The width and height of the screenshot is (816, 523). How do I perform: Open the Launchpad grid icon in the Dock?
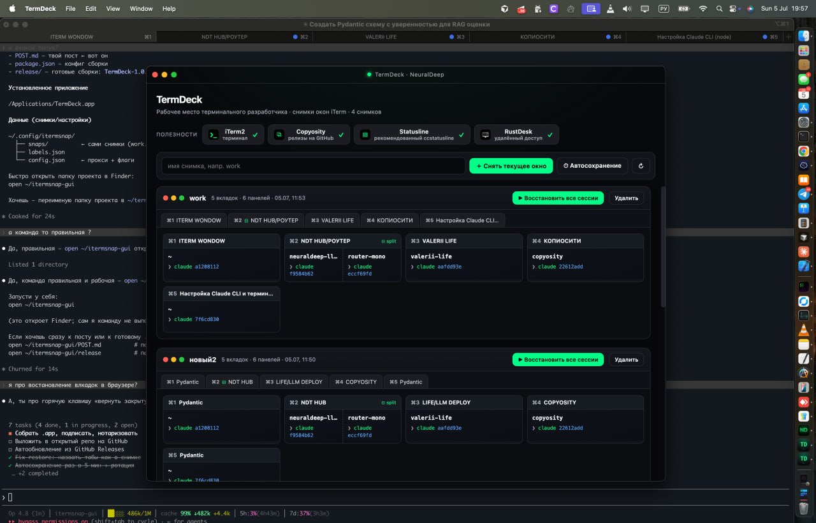804,50
